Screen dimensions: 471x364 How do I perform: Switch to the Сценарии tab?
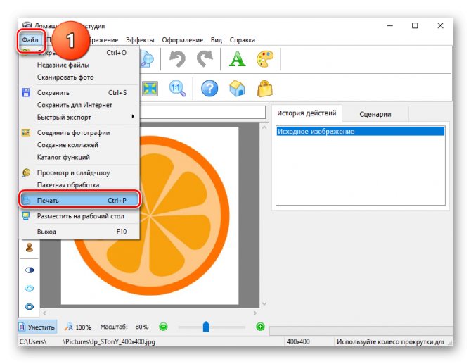pyautogui.click(x=375, y=114)
